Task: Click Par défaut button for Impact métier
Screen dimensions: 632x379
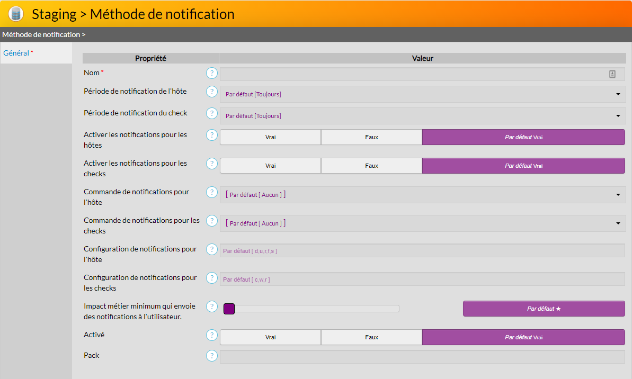Action: [x=544, y=309]
